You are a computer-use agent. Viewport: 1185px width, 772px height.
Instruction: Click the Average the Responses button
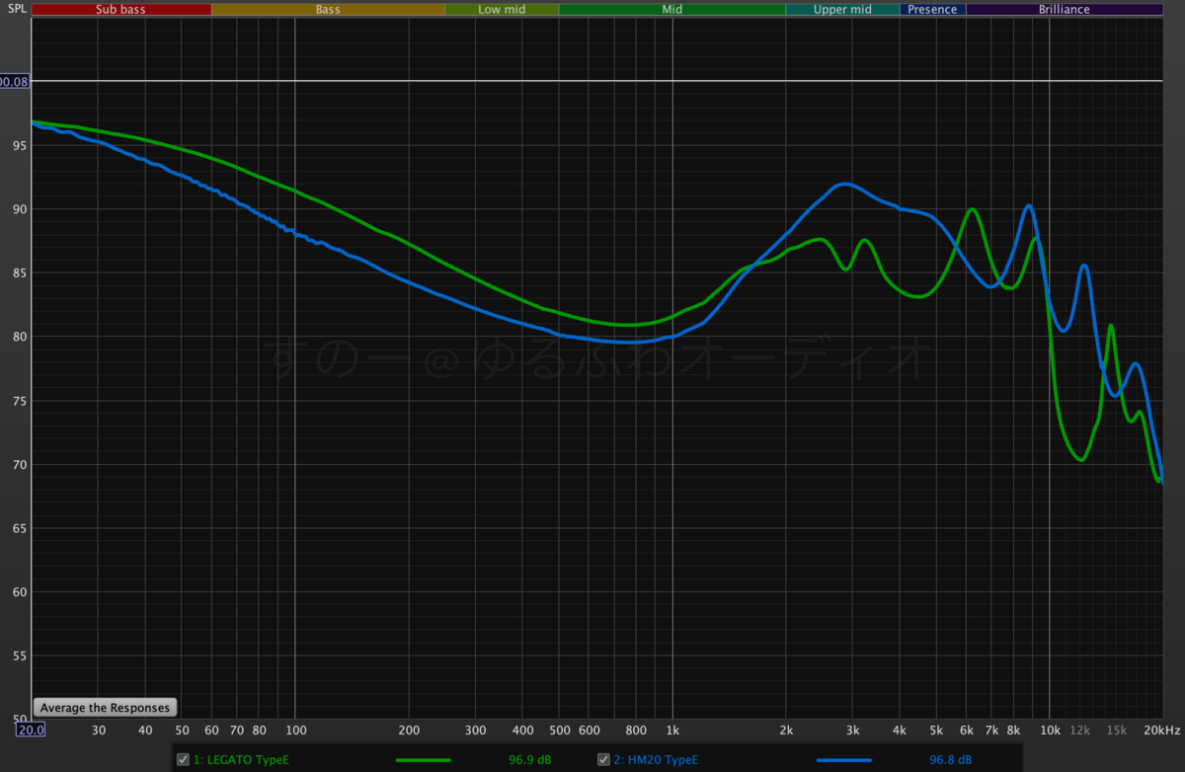pyautogui.click(x=106, y=708)
